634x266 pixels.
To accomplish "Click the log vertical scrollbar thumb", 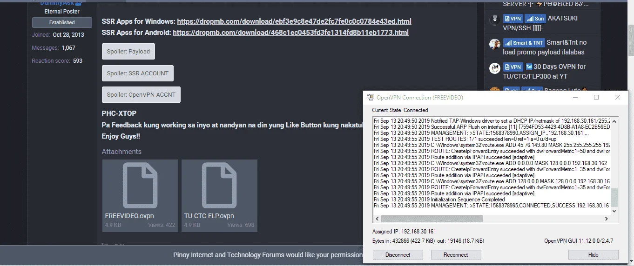I will (614, 197).
